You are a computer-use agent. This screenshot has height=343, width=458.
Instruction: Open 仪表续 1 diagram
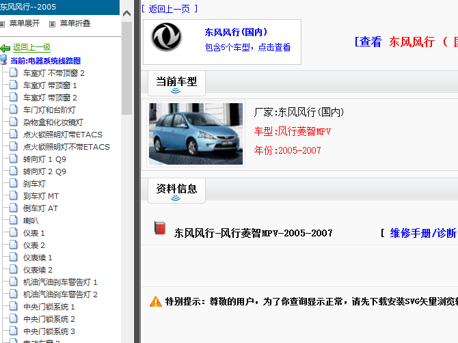38,258
